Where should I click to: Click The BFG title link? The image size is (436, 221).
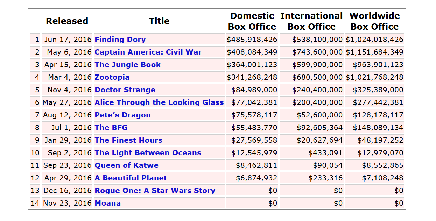click(x=111, y=128)
